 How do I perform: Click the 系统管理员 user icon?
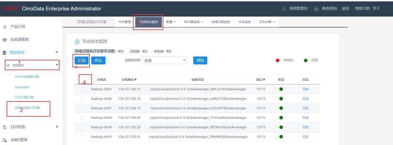(x=284, y=9)
